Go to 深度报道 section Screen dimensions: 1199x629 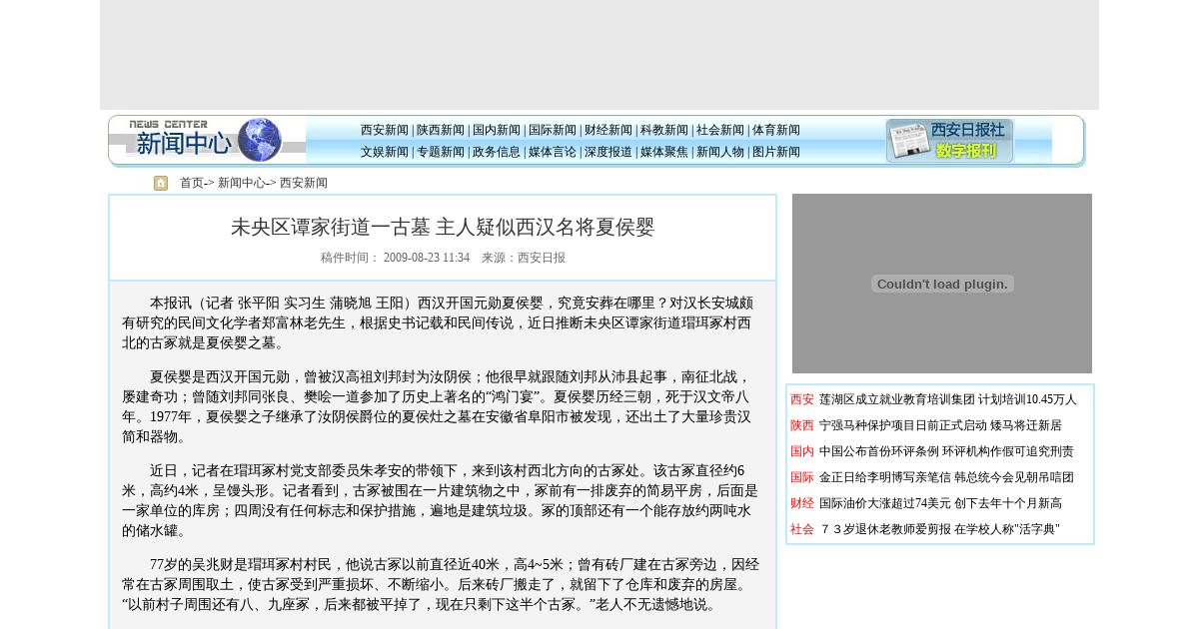(x=608, y=152)
